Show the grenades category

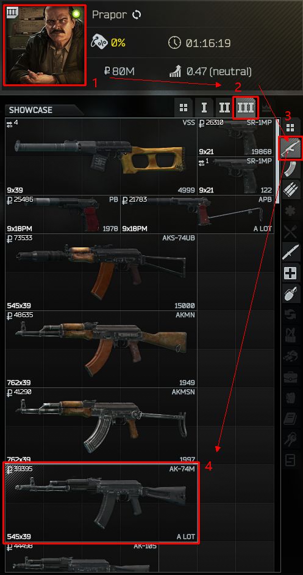pos(290,294)
